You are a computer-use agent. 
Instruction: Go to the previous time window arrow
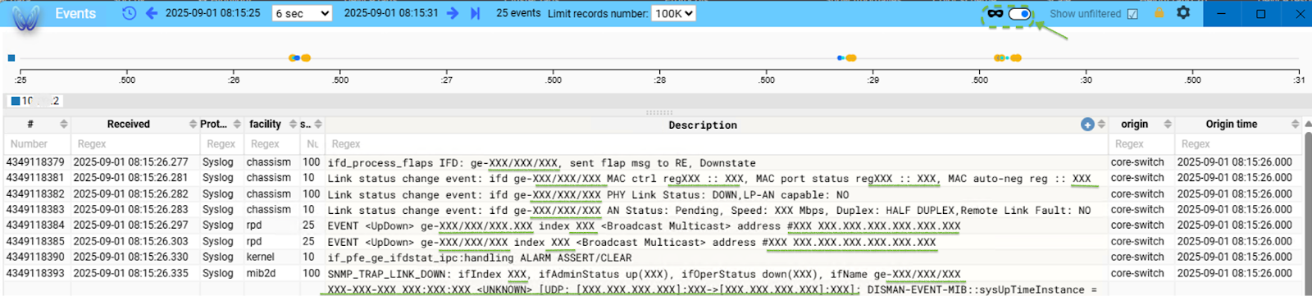[x=151, y=13]
